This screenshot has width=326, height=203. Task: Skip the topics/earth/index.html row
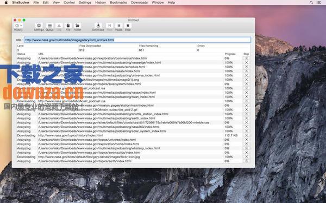(246, 161)
